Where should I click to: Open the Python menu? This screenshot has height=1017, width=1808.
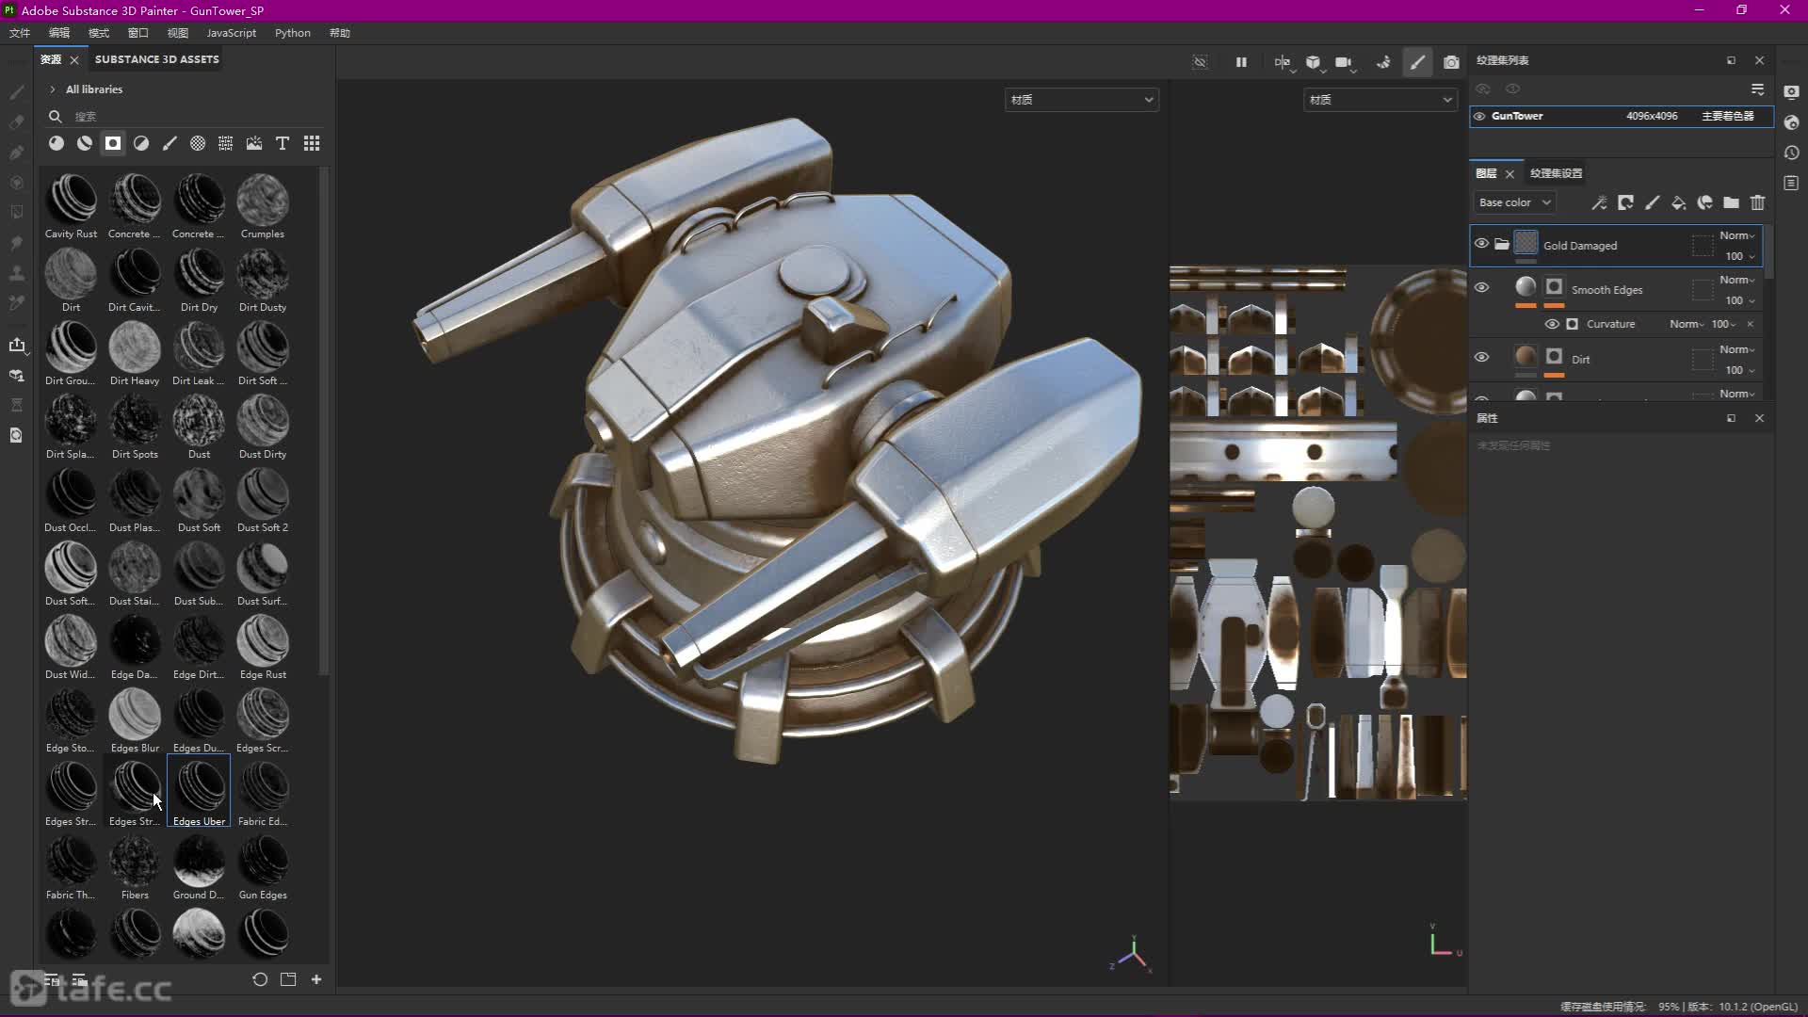[x=292, y=33]
